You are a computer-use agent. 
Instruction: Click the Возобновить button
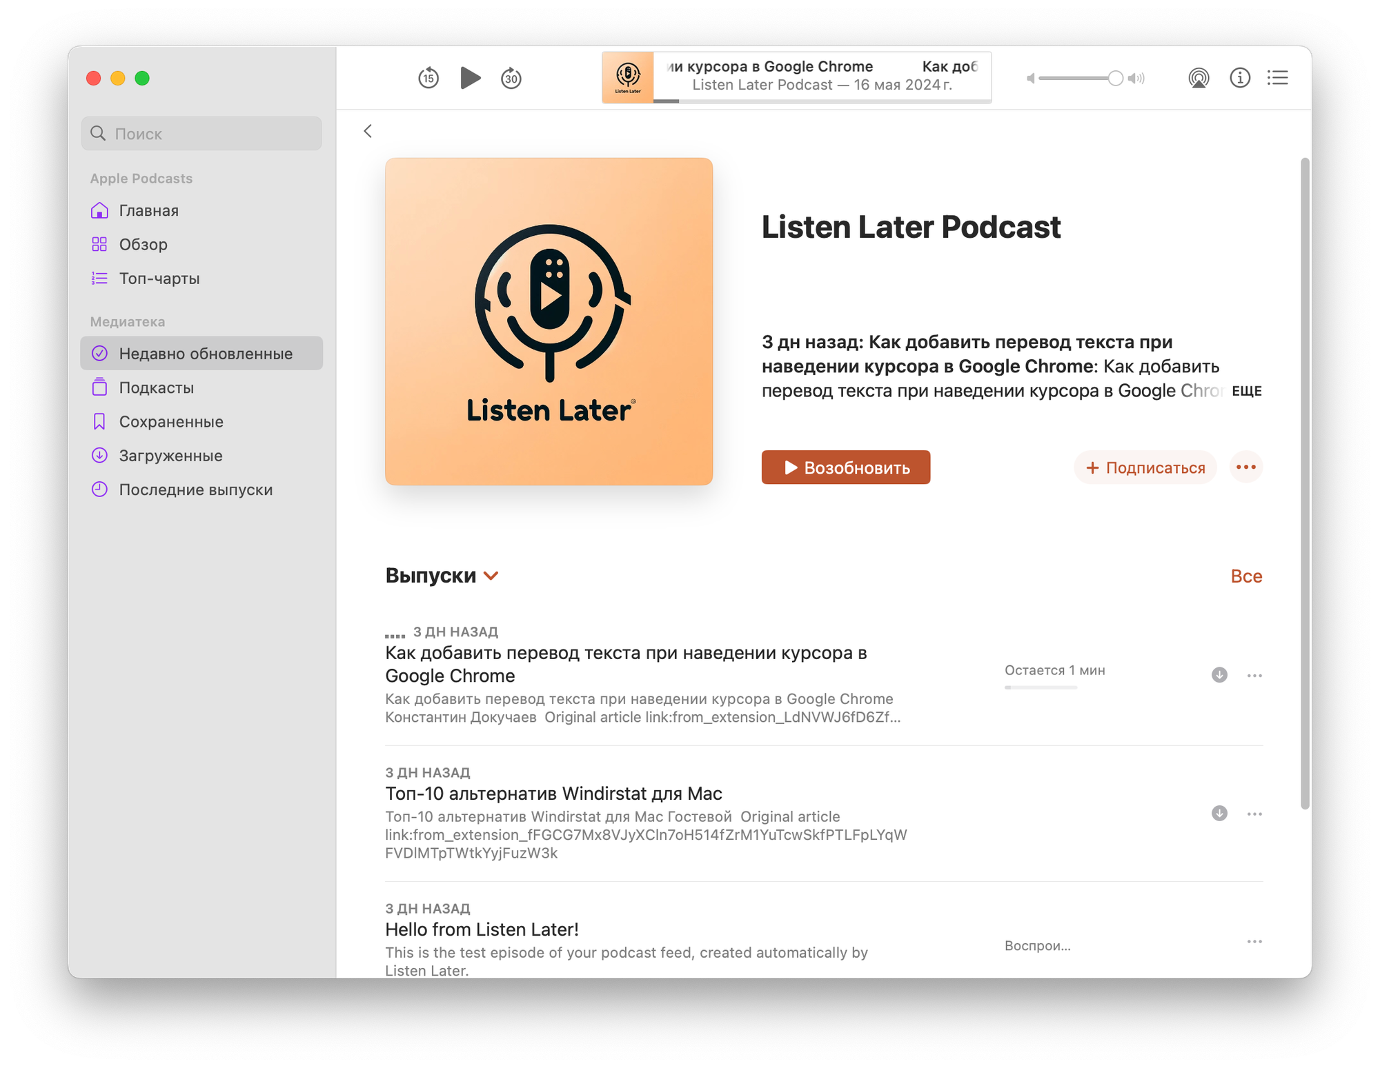coord(845,467)
